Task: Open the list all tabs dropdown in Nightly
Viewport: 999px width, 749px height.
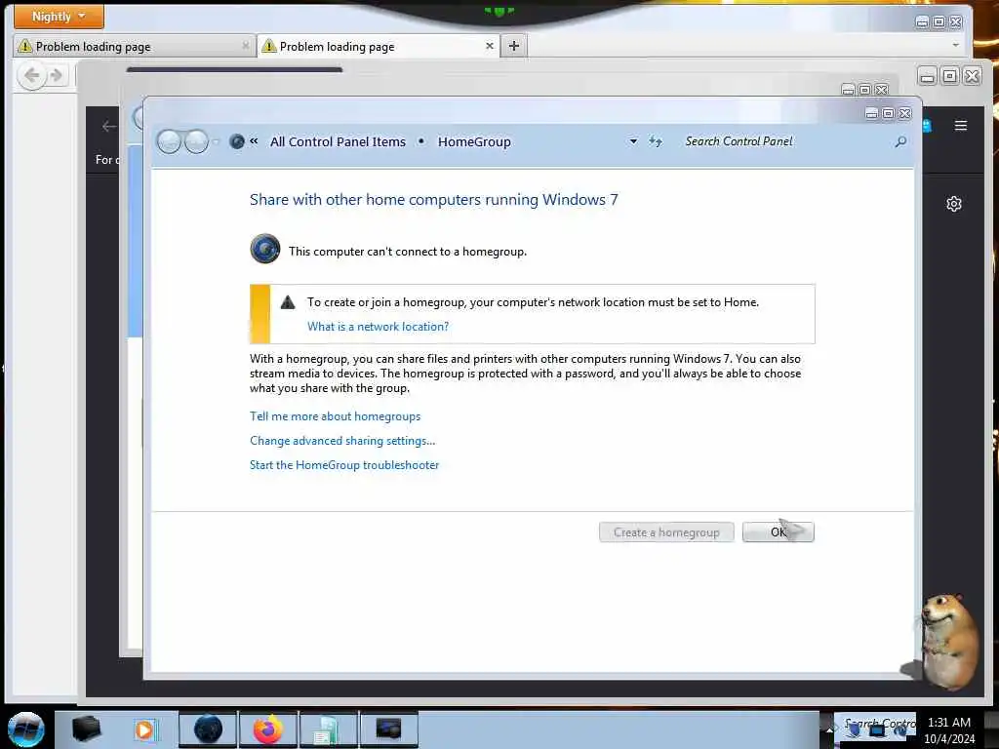Action: pos(956,45)
